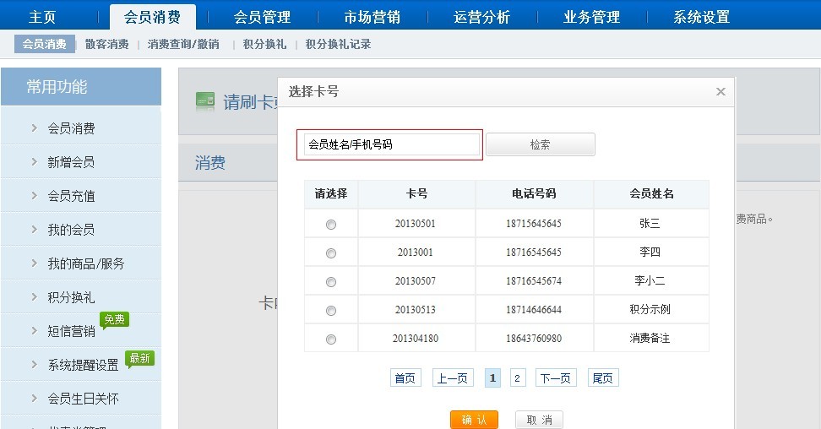
Task: Jump to the 下一页 page link
Action: click(x=555, y=378)
